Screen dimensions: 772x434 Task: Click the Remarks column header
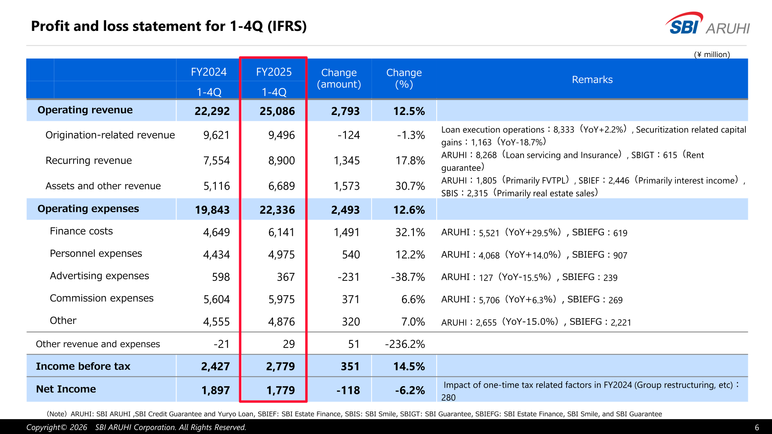[x=592, y=80]
